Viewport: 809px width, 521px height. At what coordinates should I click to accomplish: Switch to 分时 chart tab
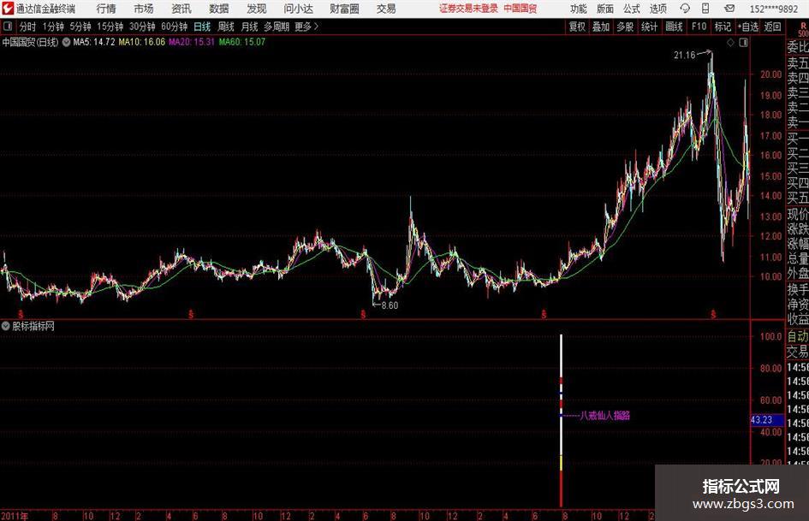tap(27, 27)
